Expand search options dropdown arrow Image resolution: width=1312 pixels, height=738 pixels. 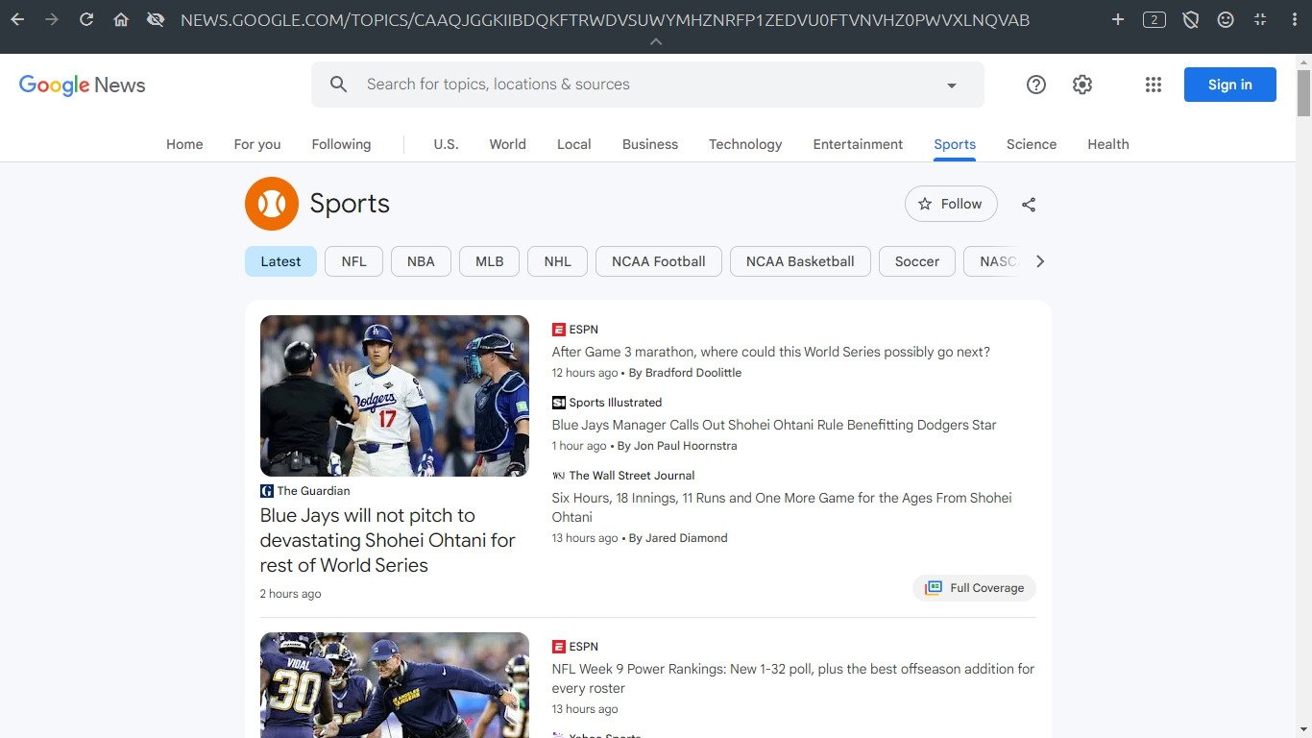click(952, 86)
